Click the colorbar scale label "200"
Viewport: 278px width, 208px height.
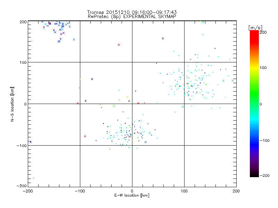point(263,32)
